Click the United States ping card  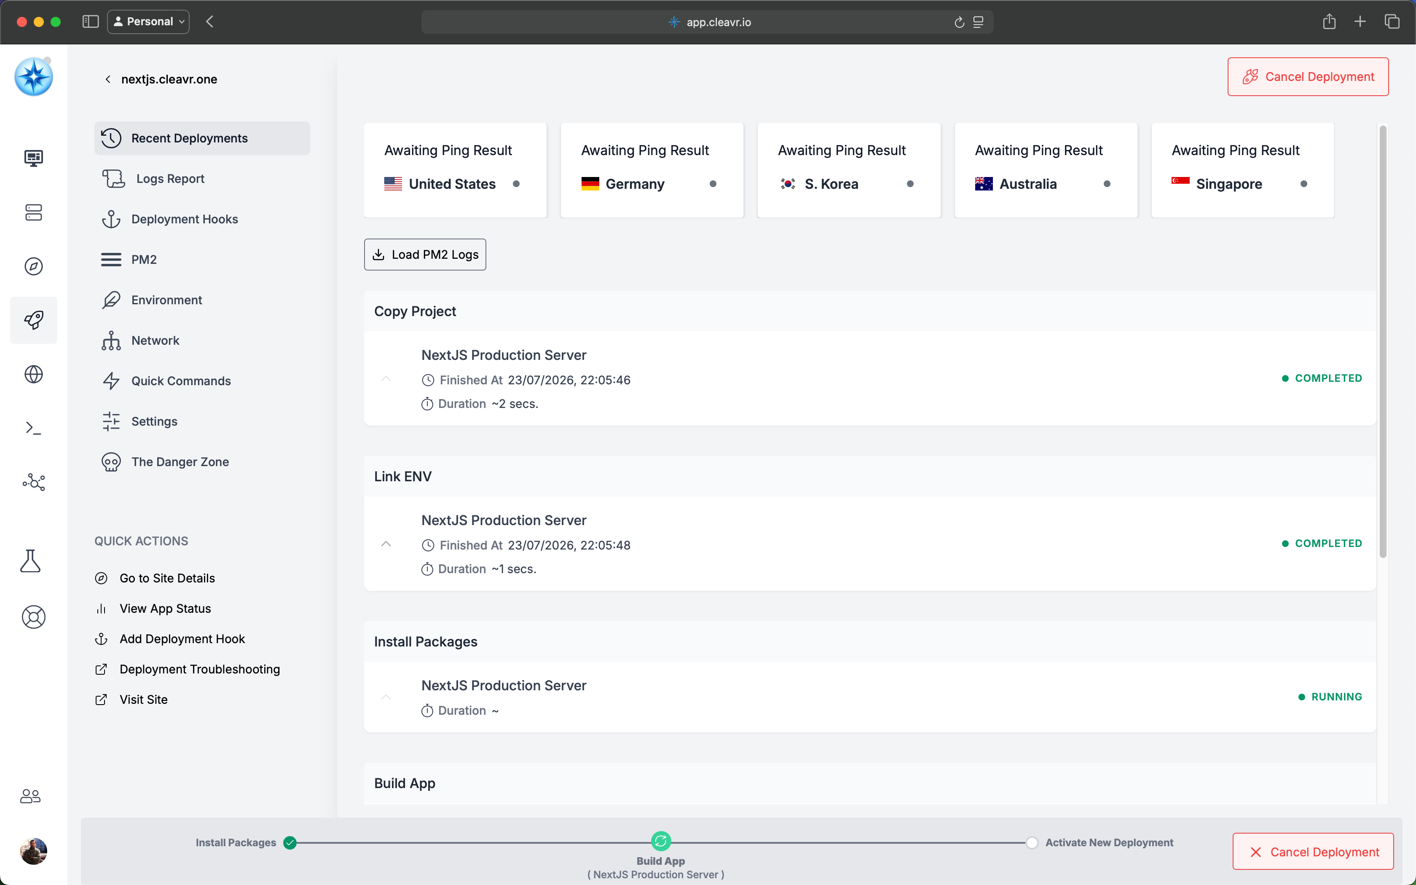tap(455, 170)
